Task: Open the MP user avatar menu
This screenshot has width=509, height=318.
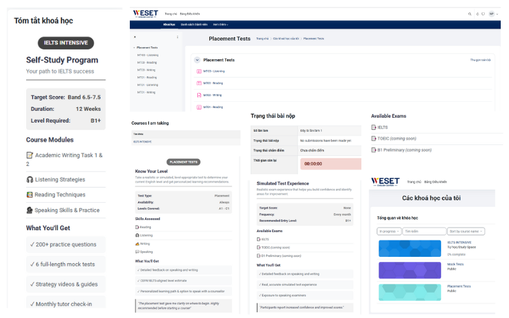Action: pos(492,14)
